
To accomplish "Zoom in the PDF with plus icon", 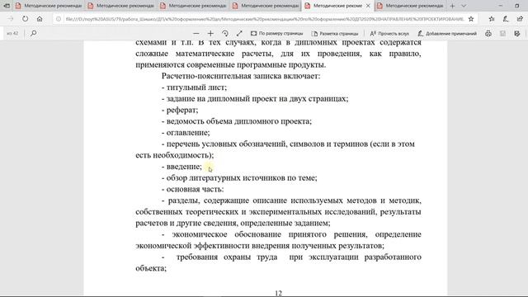I will (210, 33).
